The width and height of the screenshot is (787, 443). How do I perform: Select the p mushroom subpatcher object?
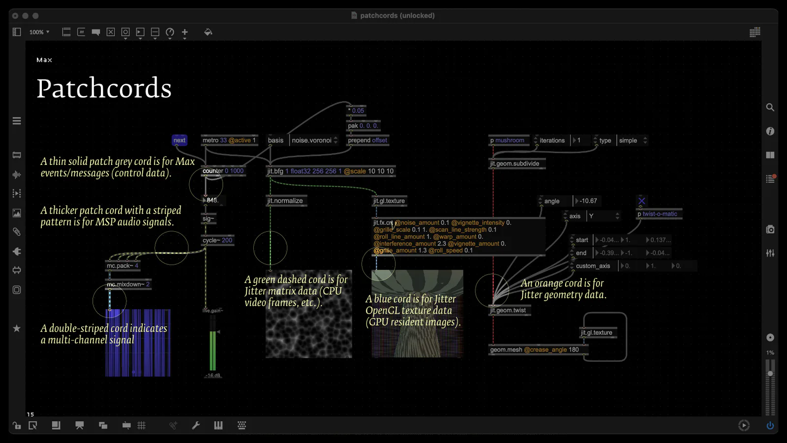pyautogui.click(x=509, y=140)
